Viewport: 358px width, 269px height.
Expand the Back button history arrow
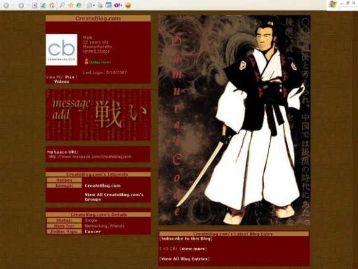tap(13, 6)
